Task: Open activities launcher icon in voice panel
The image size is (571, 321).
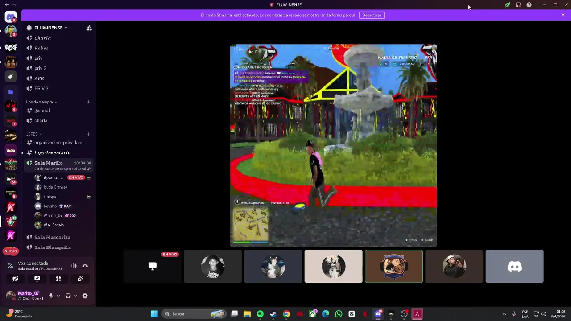Action: point(58,279)
